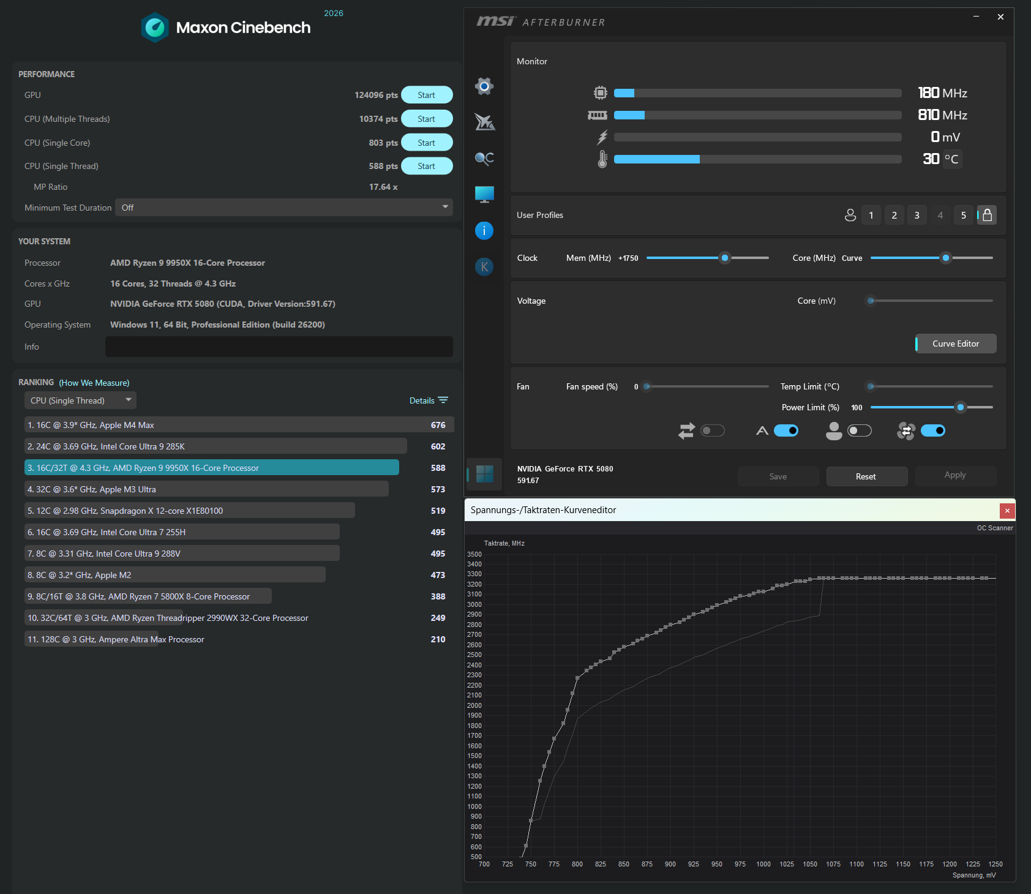Open the hardware monitor screen icon
The width and height of the screenshot is (1031, 894).
484,195
